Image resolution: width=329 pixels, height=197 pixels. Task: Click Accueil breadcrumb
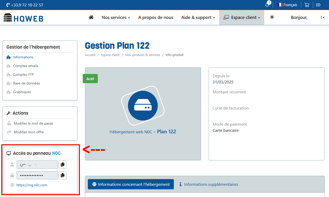90,55
